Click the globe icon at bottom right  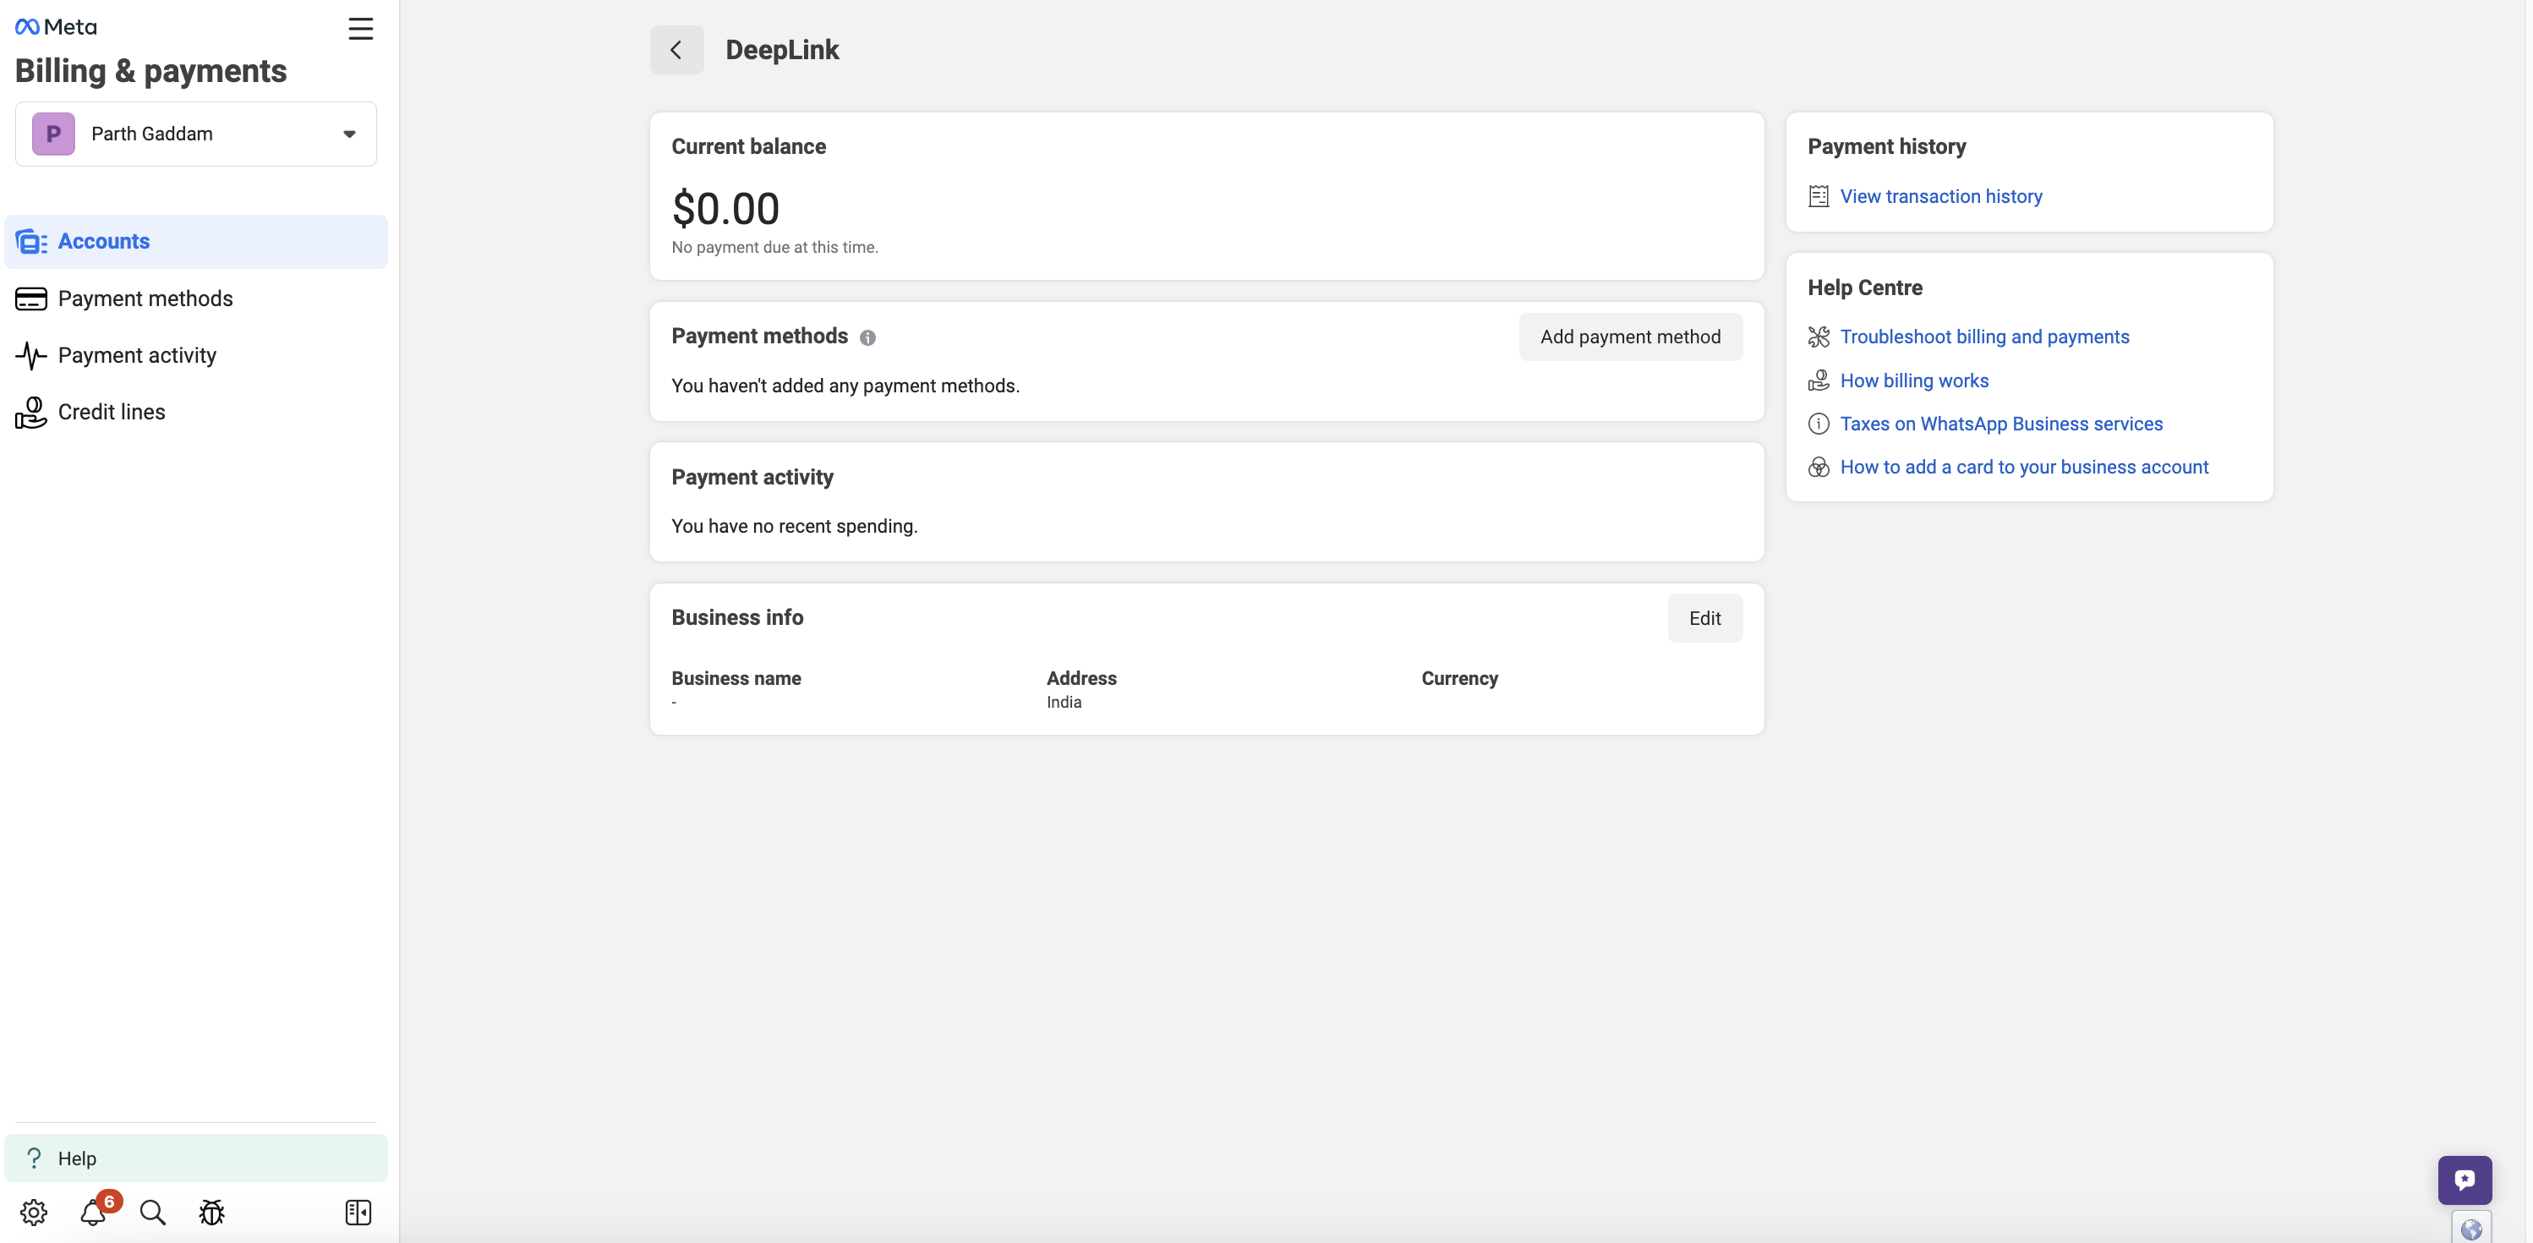tap(2470, 1229)
